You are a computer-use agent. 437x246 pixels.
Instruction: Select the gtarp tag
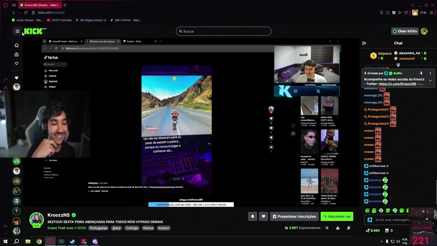[116, 228]
